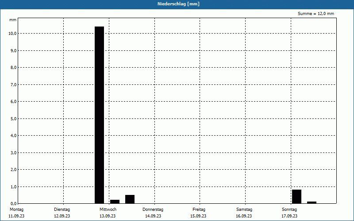The width and height of the screenshot is (354, 221).
Task: Click the date 16.09.23
Action: point(244,216)
